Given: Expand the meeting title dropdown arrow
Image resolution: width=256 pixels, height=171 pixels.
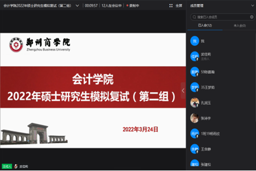Looking at the screenshot, I should [x=76, y=6].
